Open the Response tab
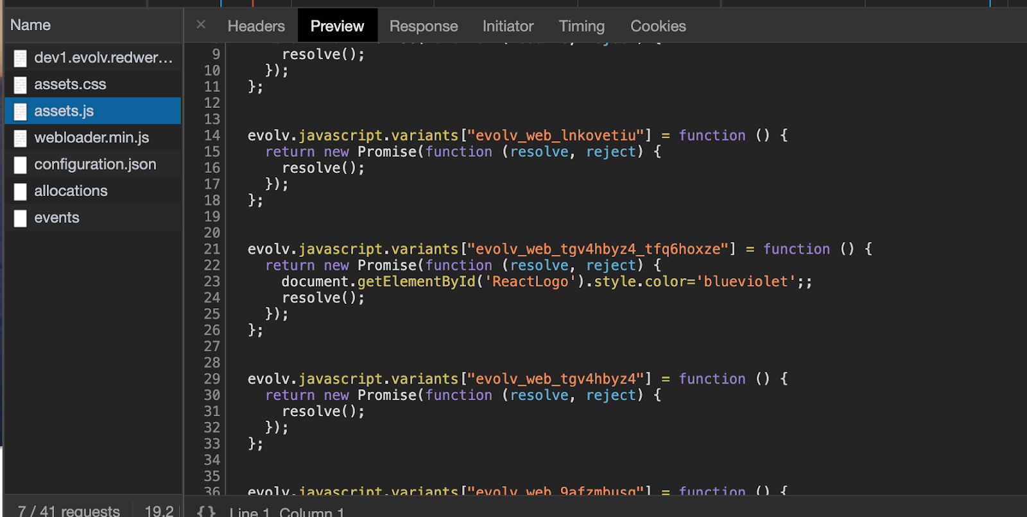Viewport: 1027px width, 517px height. 424,26
